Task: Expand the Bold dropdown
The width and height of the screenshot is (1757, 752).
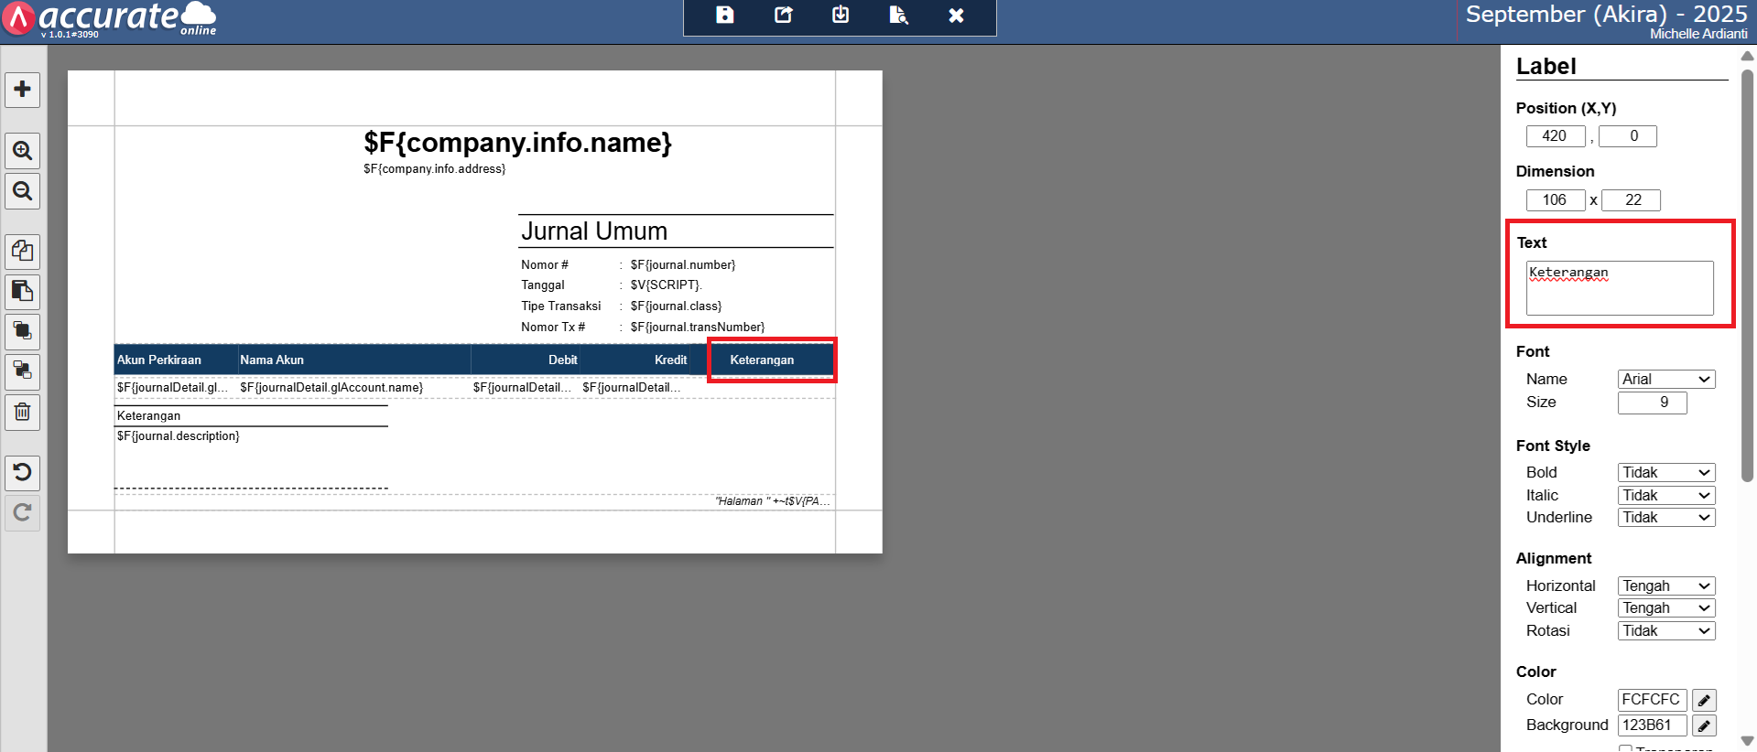Action: [x=1665, y=472]
